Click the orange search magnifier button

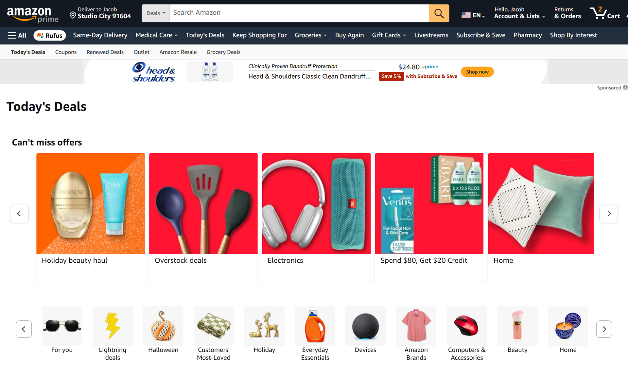click(x=439, y=13)
